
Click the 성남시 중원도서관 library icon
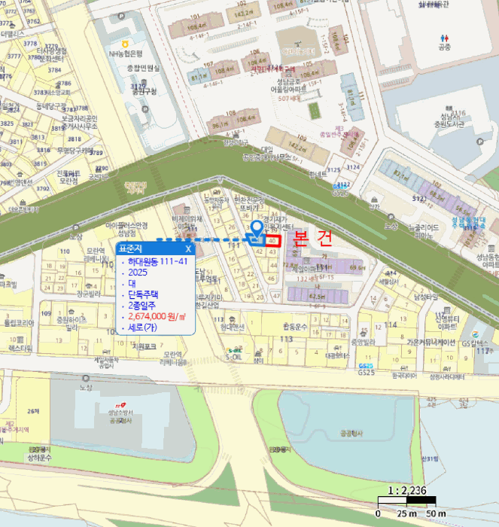449,108
